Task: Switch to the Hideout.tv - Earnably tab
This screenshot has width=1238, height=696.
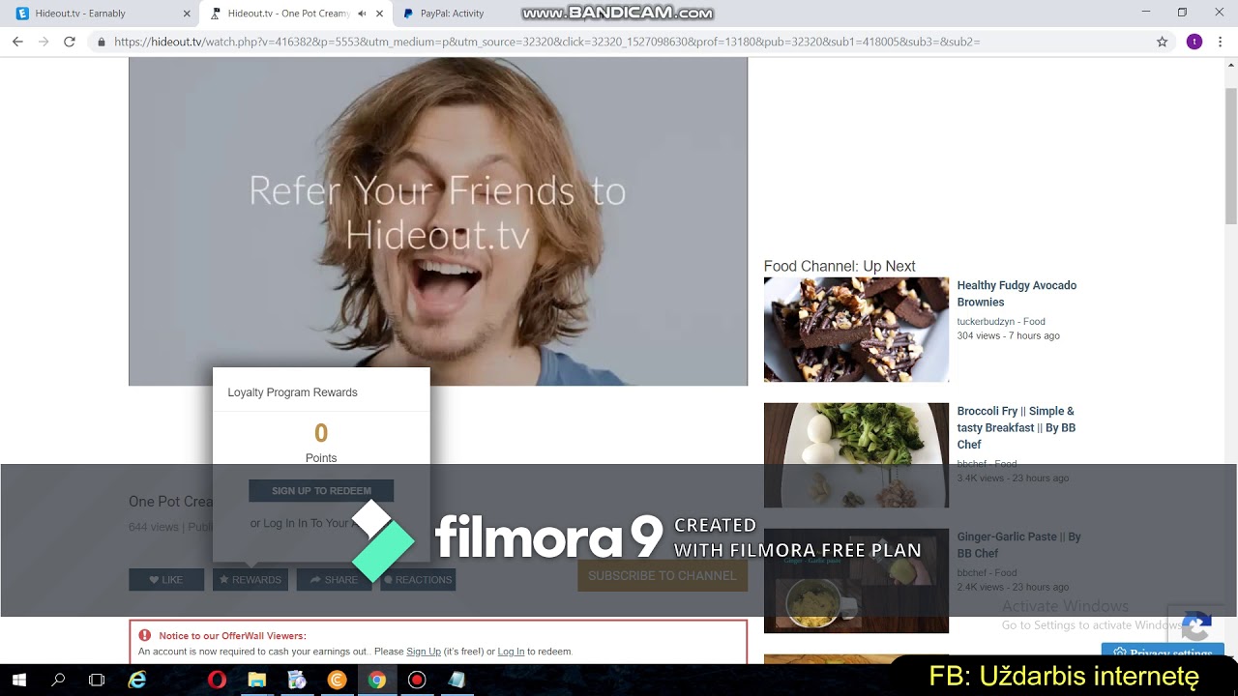Action: pyautogui.click(x=102, y=14)
